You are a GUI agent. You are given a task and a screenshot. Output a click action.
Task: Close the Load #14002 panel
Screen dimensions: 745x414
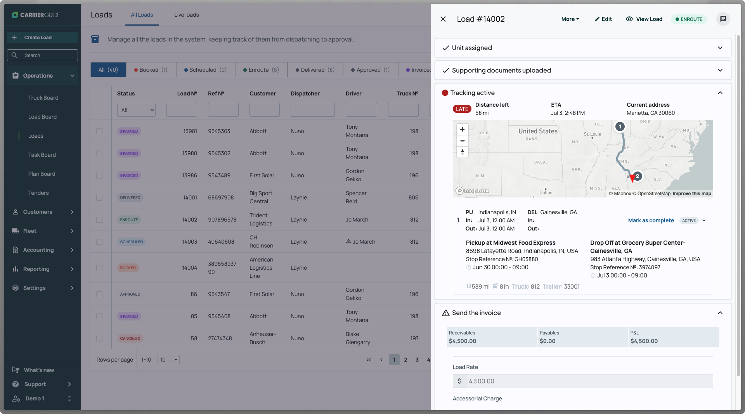(443, 19)
